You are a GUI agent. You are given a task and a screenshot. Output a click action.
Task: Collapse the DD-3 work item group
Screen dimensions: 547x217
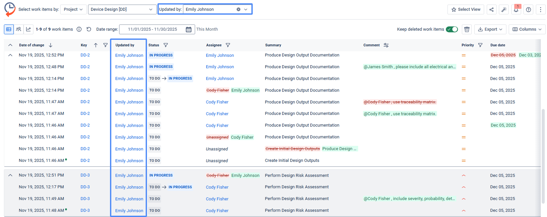point(10,175)
